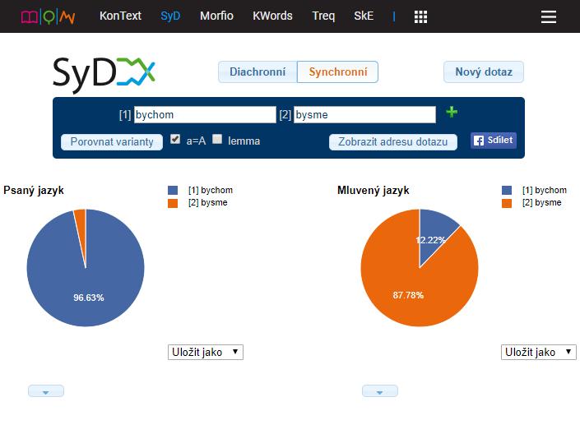This screenshot has width=580, height=434.
Task: Open Uložit jako dropdown under Psaný jazyk
Action: coord(206,352)
